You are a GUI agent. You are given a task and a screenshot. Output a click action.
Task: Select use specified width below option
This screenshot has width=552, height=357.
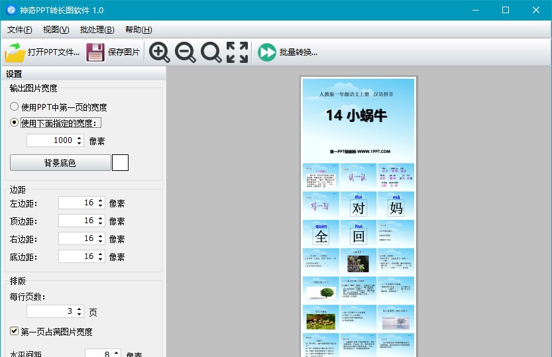[x=15, y=123]
